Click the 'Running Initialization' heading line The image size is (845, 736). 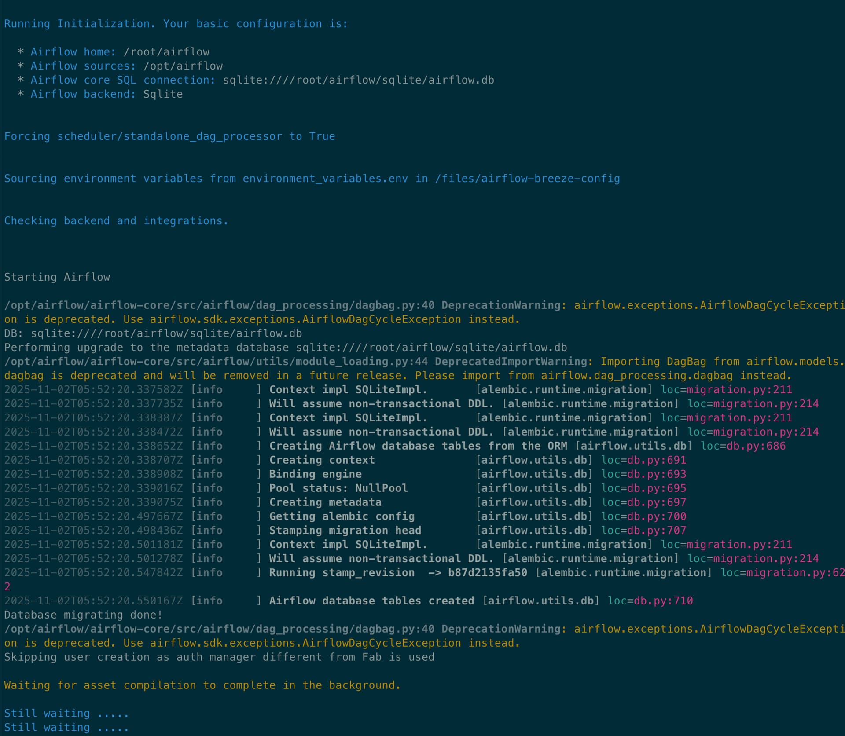pos(176,24)
